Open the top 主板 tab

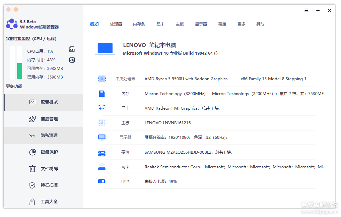click(180, 24)
